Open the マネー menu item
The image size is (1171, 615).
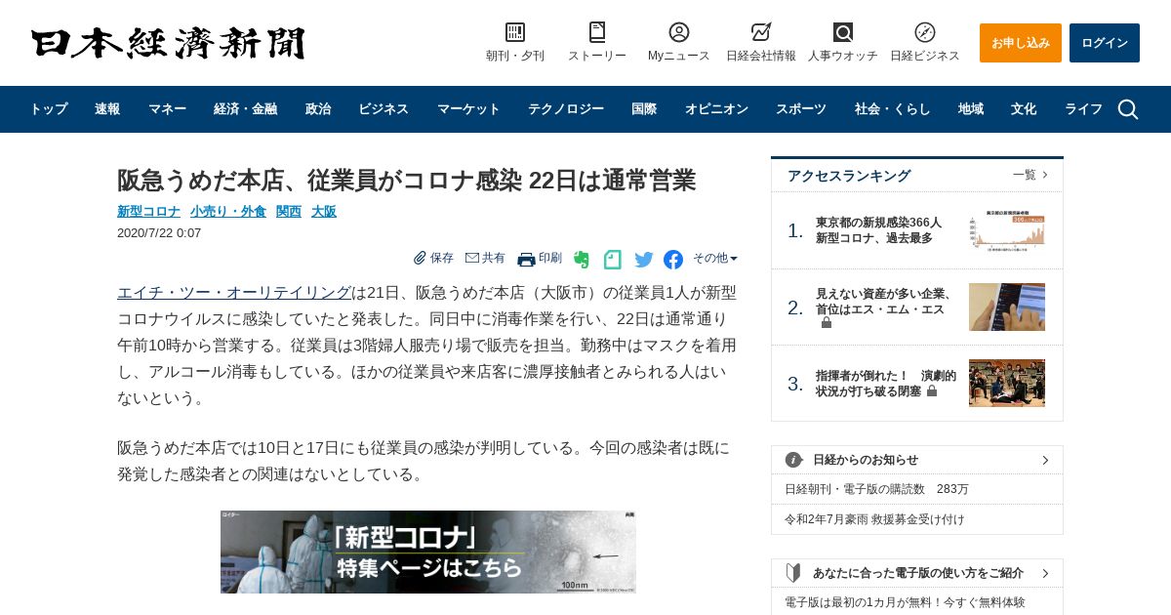(167, 109)
